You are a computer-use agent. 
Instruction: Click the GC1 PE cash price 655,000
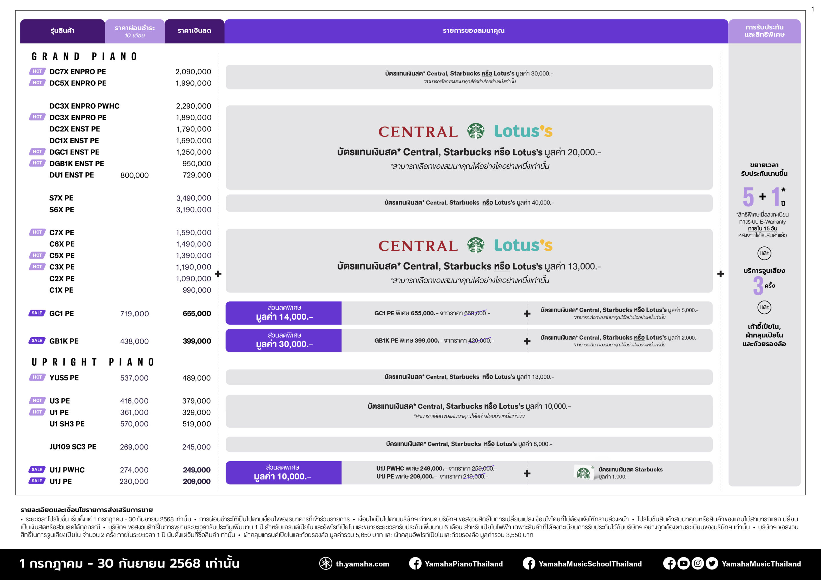pos(197,313)
